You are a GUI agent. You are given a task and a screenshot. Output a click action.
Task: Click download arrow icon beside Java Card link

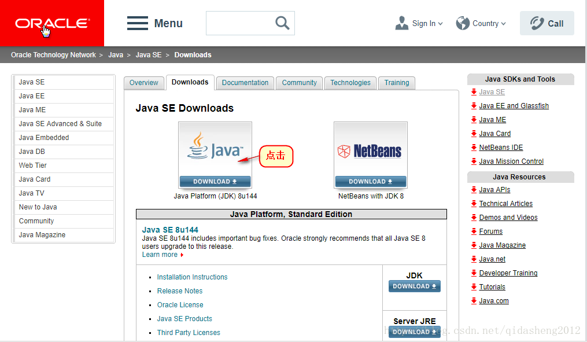pyautogui.click(x=474, y=133)
